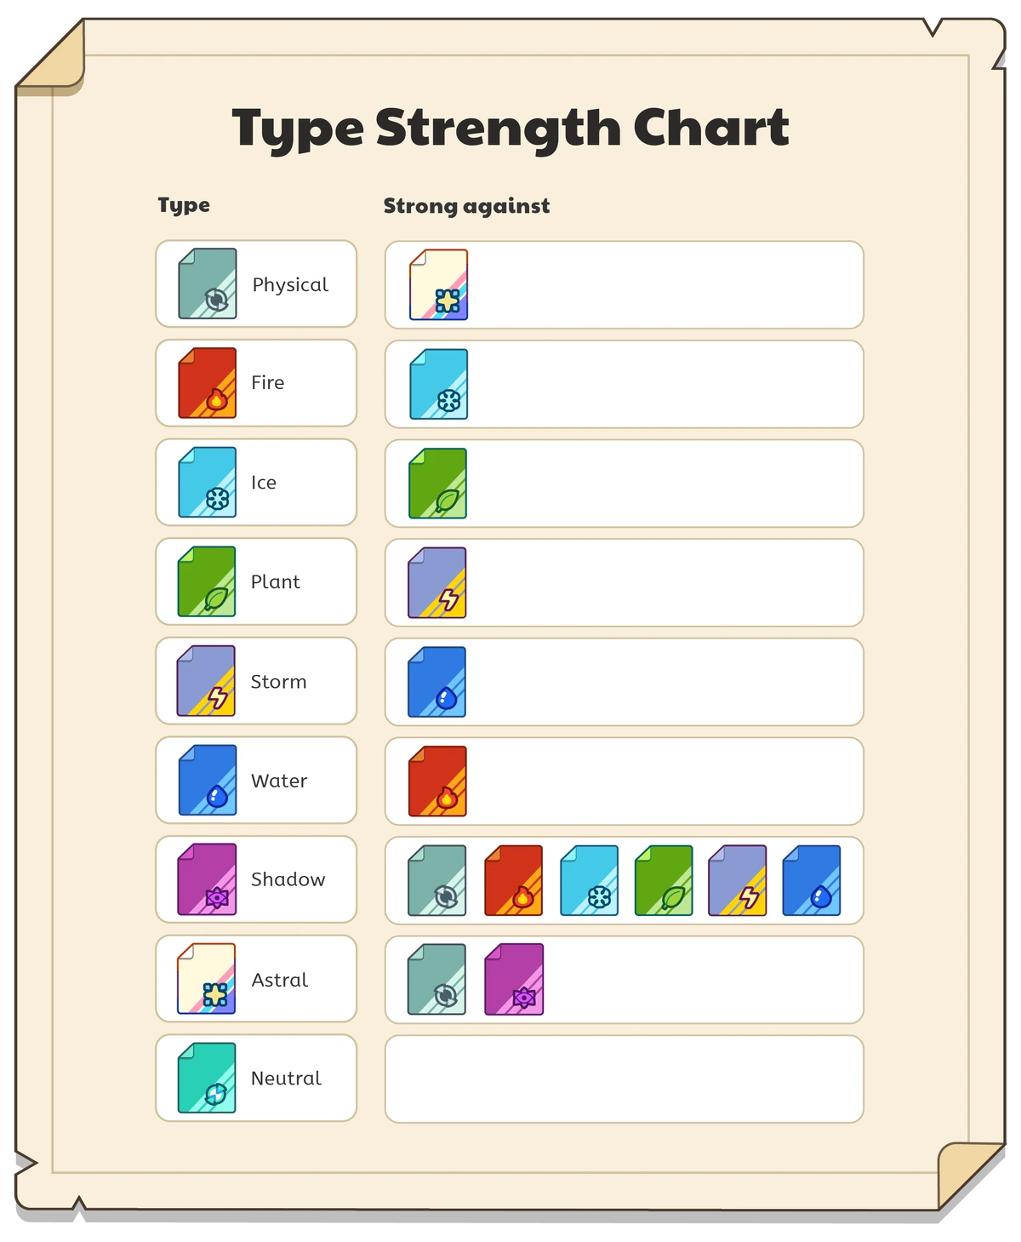Click the Strong against column header
This screenshot has width=1021, height=1242.
coord(466,206)
